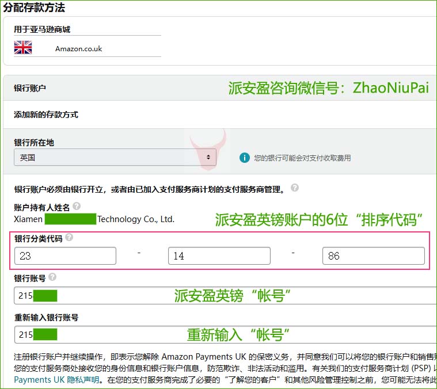Click the 重新输入银行账号 input field
The width and height of the screenshot is (437, 389).
226,335
